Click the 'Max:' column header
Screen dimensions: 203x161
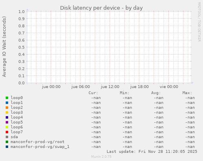pyautogui.click(x=187, y=93)
